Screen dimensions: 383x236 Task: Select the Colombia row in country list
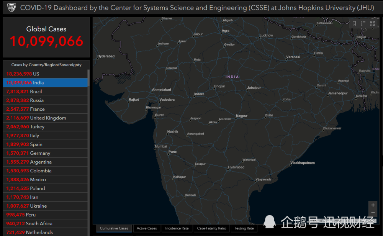[45, 170]
